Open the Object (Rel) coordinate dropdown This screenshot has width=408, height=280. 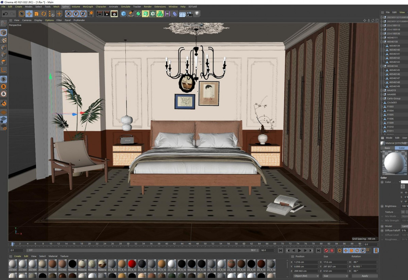point(305,276)
